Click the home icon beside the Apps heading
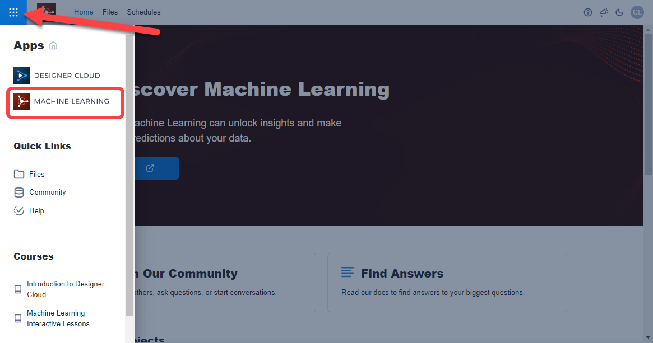The width and height of the screenshot is (653, 343). pyautogui.click(x=53, y=45)
